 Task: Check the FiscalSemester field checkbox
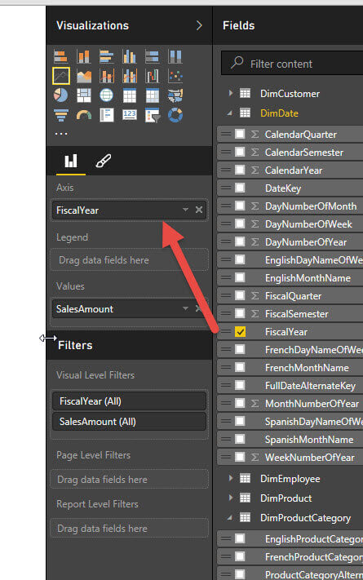(240, 313)
